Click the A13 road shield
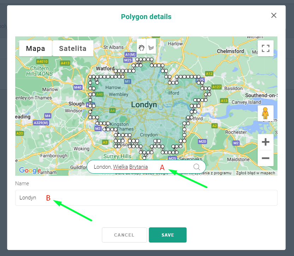This screenshot has width=294, height=256. pos(224,101)
